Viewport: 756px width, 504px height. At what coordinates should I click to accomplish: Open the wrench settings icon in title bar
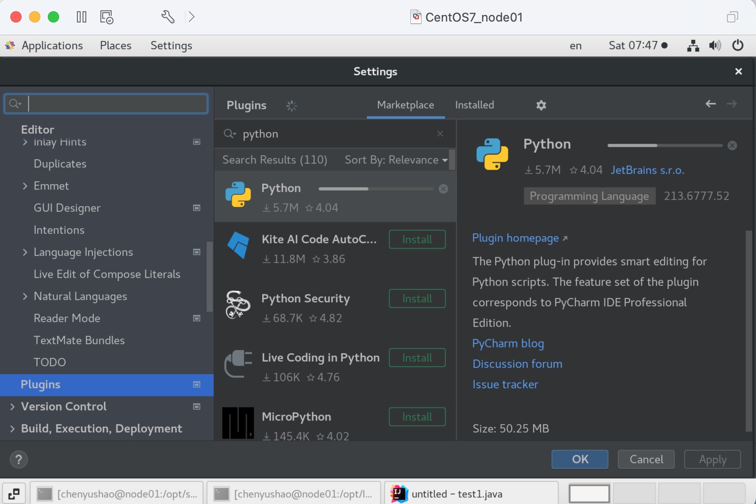(168, 17)
